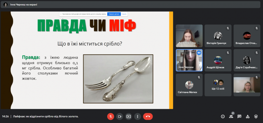The width and height of the screenshot is (263, 123).
Task: Select Ангеліна Соць video tile
Action: 189,36
